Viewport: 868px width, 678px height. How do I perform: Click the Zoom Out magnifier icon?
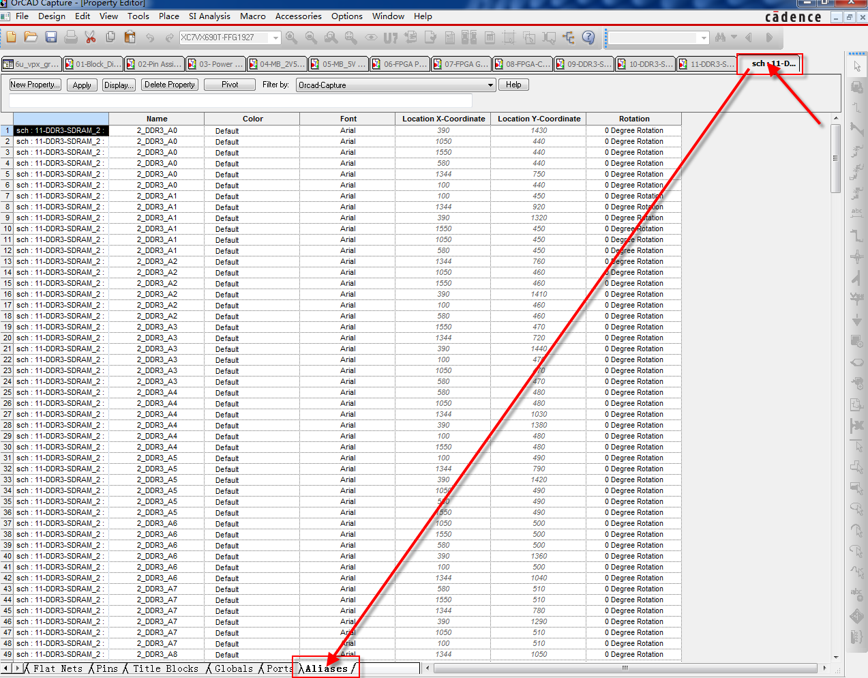point(311,38)
